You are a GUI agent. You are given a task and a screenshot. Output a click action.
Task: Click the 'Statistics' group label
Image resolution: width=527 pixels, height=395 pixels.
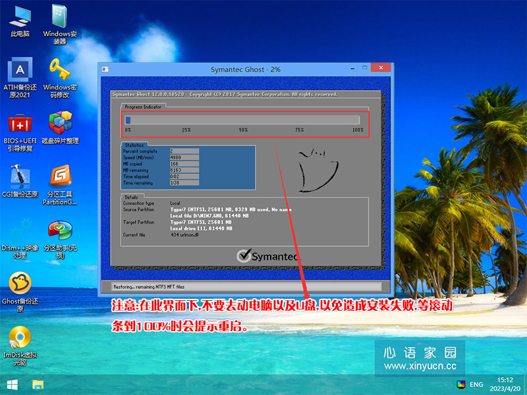tap(134, 145)
